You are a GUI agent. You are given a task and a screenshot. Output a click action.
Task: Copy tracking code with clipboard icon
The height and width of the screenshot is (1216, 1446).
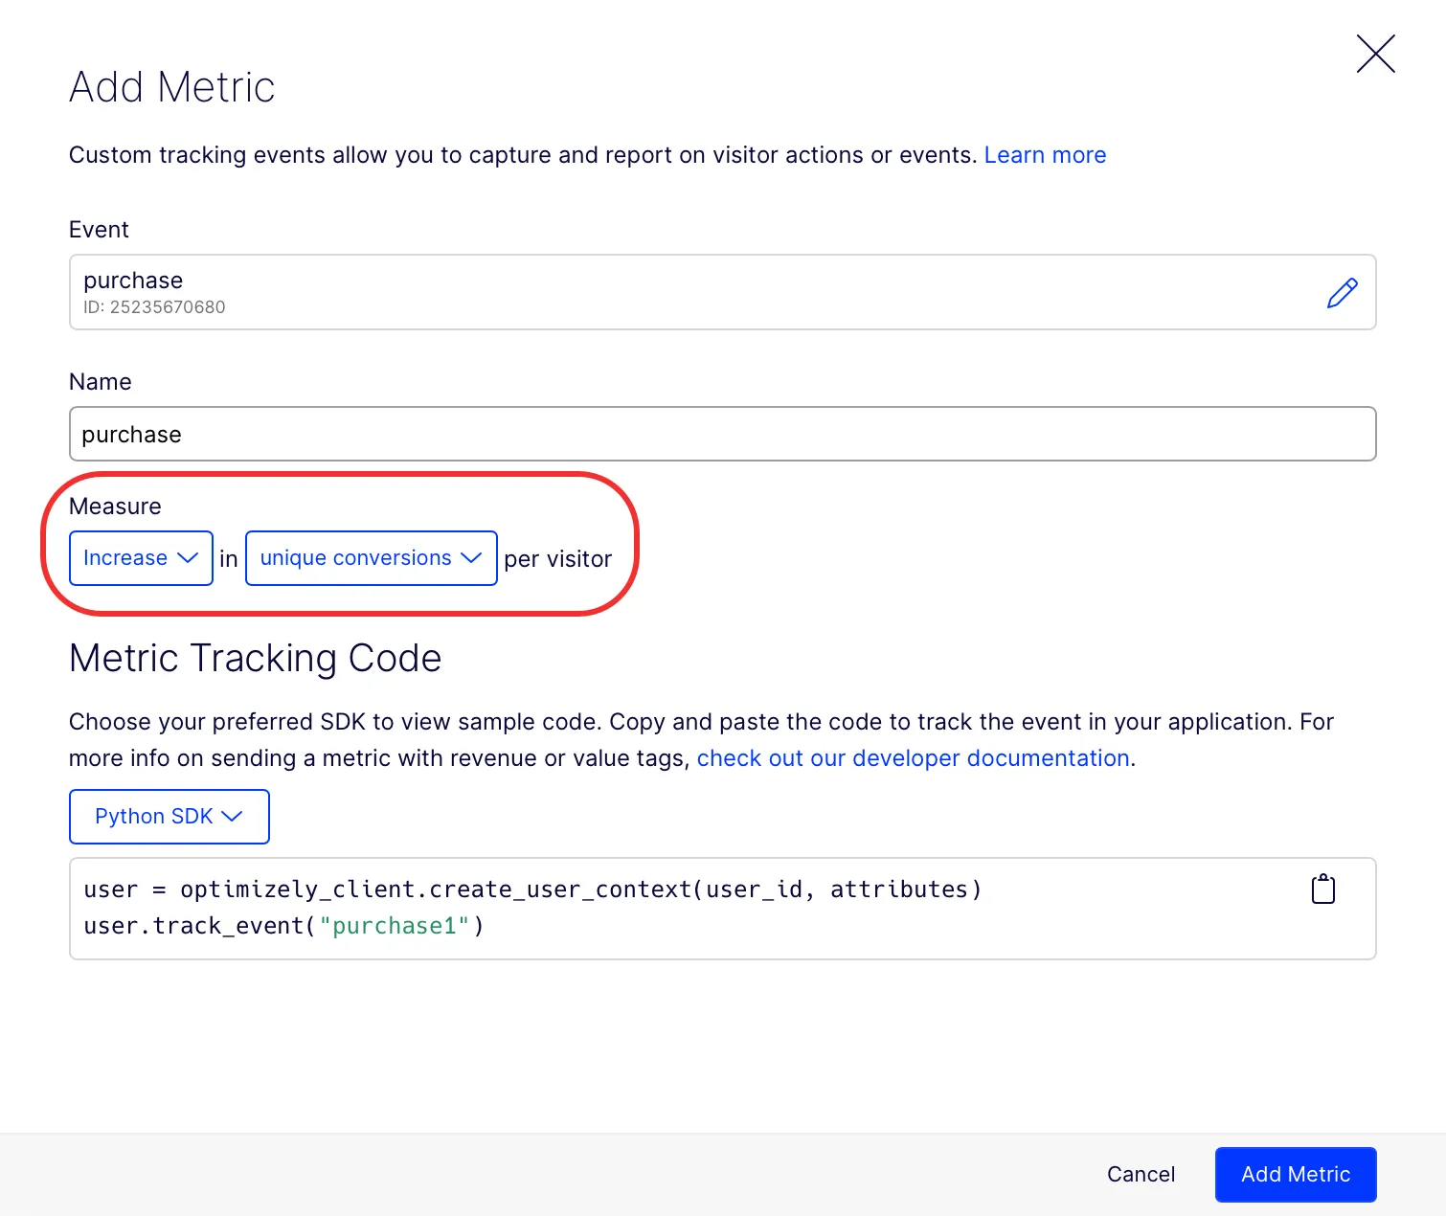click(1322, 889)
